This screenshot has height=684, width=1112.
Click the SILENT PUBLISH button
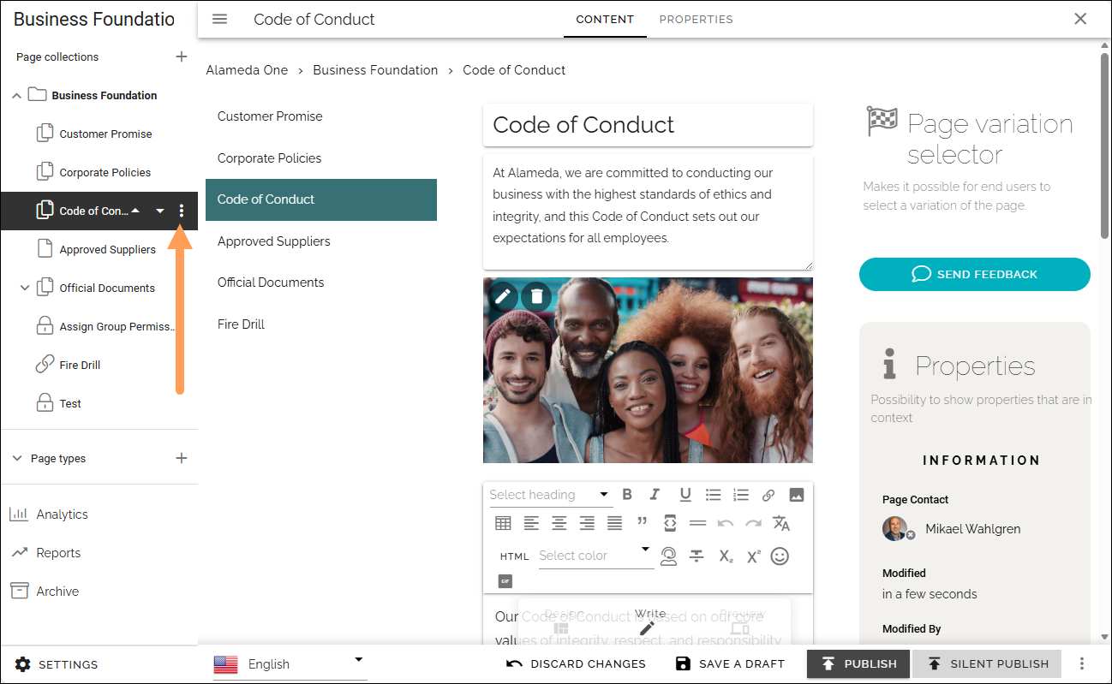(987, 663)
